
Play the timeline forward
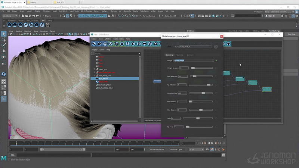click(x=212, y=143)
